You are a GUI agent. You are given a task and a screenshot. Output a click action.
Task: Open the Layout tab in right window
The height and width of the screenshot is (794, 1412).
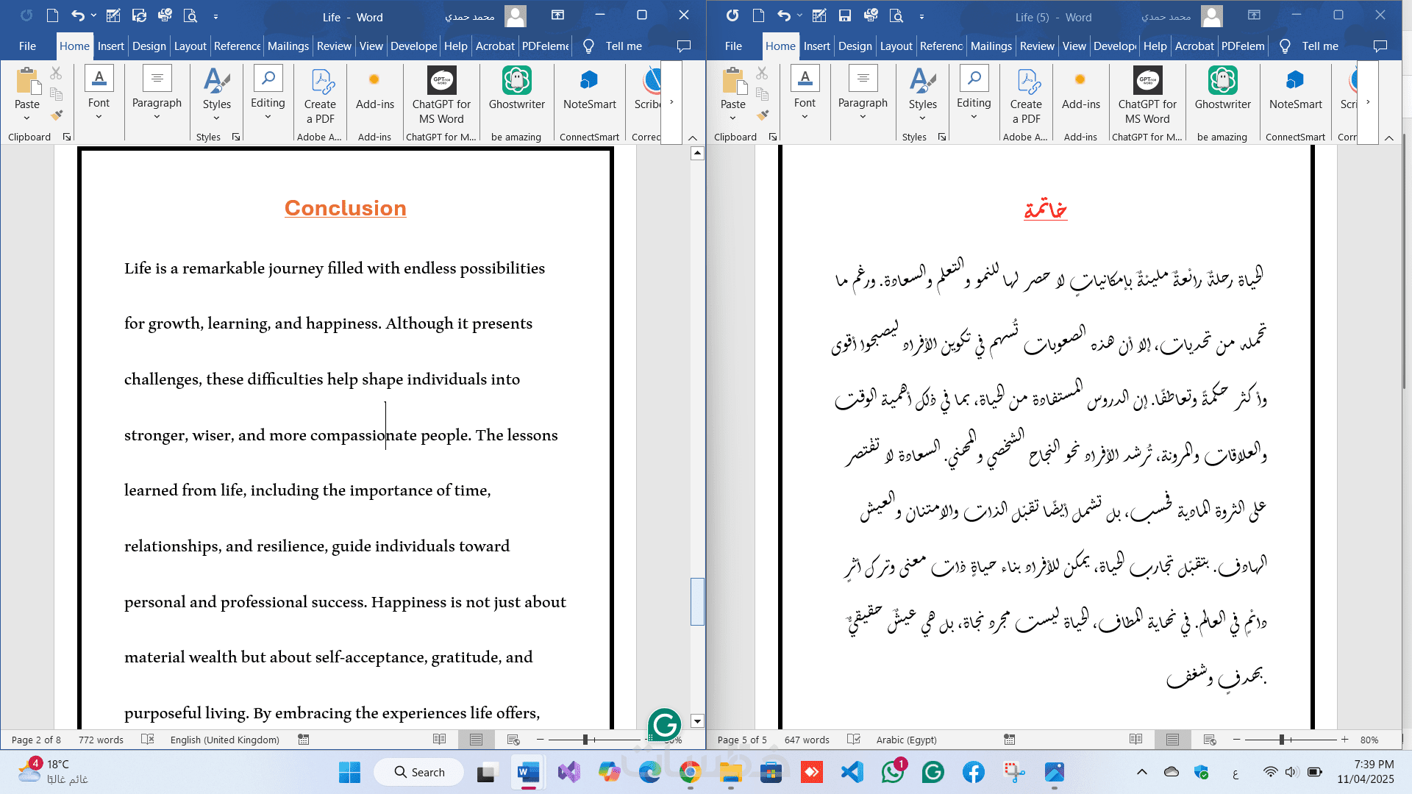pyautogui.click(x=896, y=46)
